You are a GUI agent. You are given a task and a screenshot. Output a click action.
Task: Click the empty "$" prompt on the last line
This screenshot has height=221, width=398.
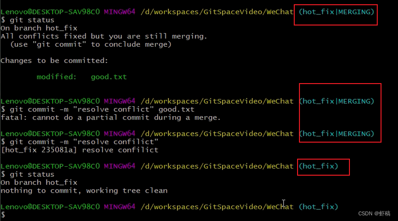(x=3, y=214)
